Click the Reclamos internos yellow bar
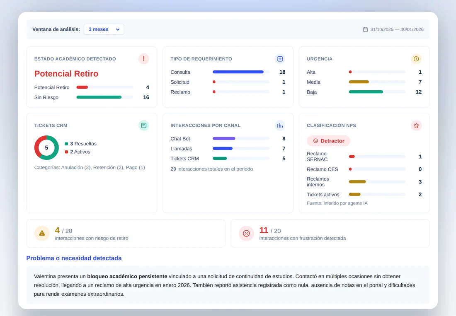 click(357, 182)
